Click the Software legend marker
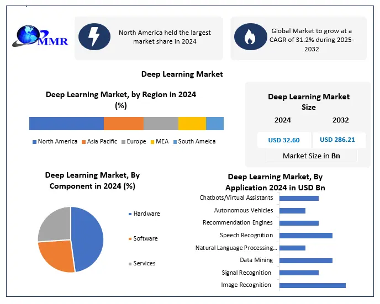Screen dimensions: 380x304 [x=130, y=239]
